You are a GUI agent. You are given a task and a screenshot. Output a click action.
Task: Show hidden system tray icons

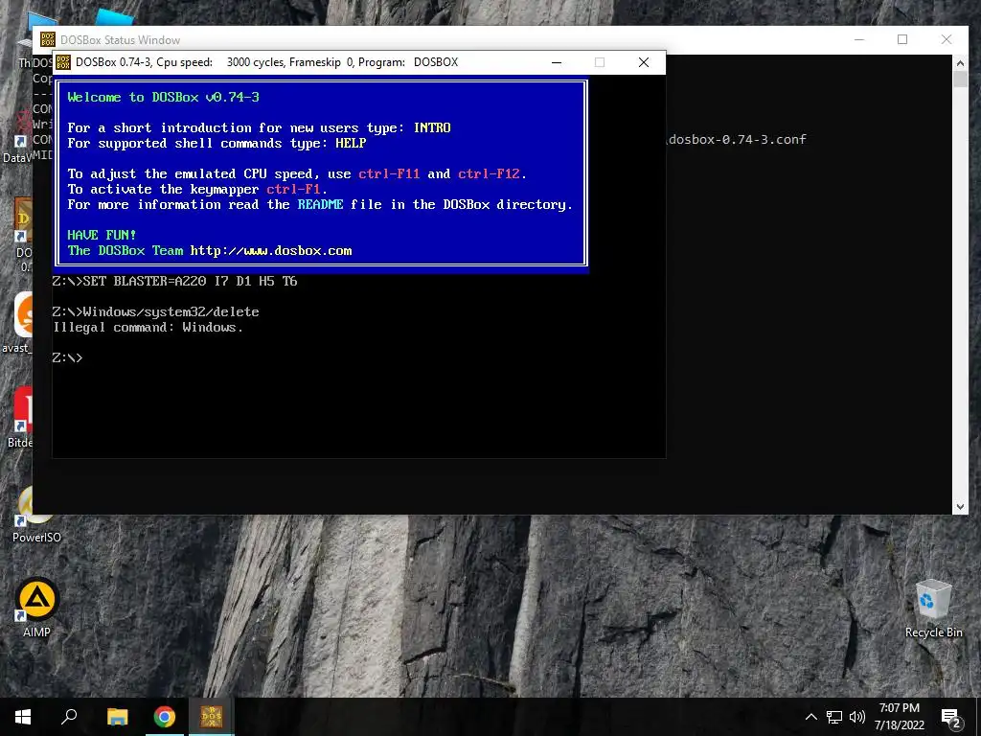pyautogui.click(x=810, y=717)
